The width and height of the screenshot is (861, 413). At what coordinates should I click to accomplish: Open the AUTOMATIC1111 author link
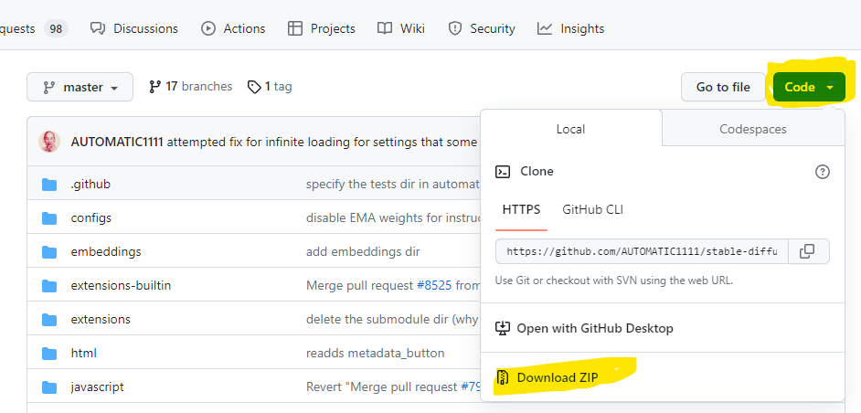click(x=117, y=143)
